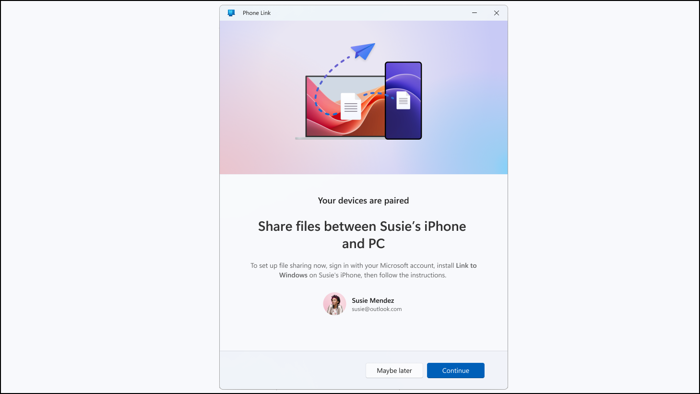Click the Phone Link app icon
700x394 pixels.
(231, 13)
